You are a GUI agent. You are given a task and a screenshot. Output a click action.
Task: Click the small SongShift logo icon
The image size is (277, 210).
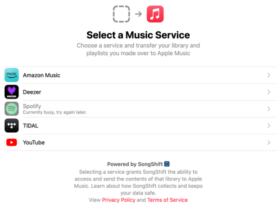[167, 164]
